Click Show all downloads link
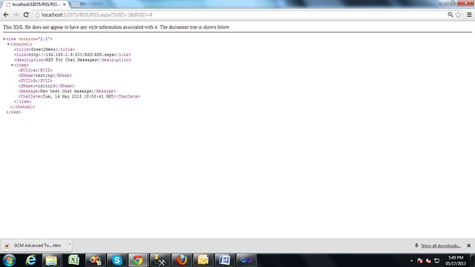 point(441,246)
